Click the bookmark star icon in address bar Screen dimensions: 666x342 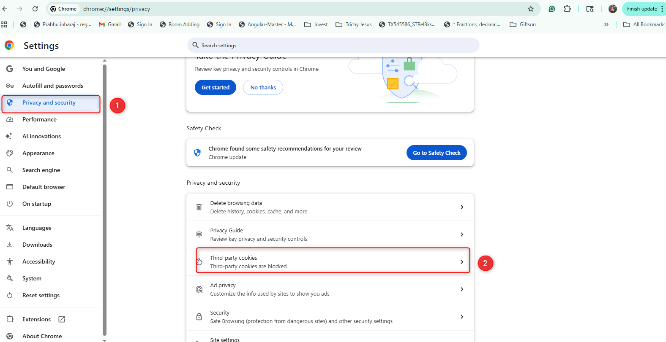coord(531,9)
